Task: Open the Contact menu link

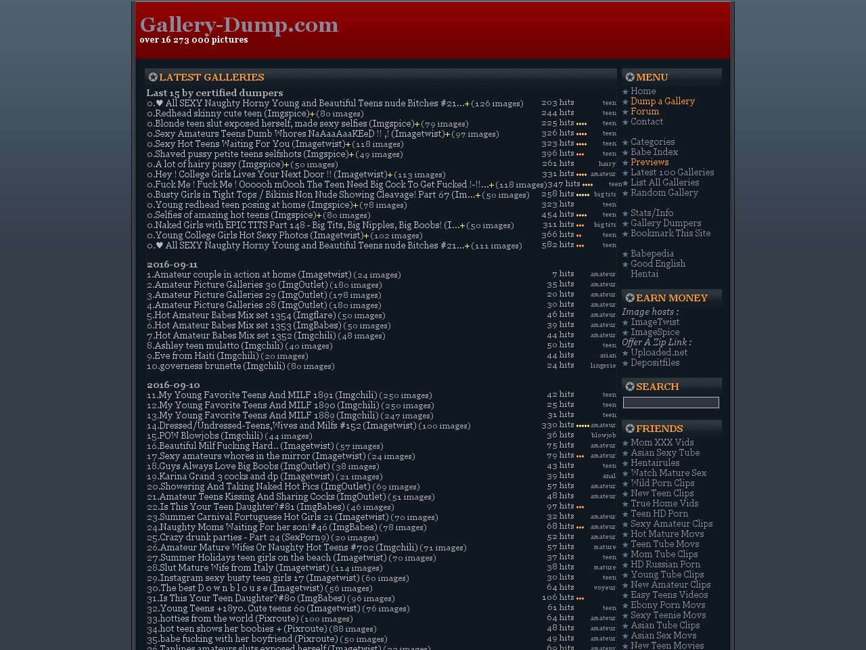Action: tap(647, 122)
